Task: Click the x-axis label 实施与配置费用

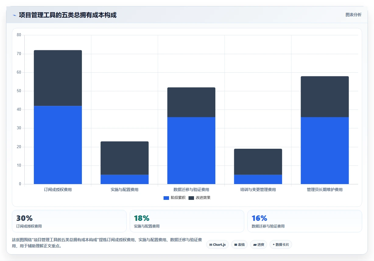Action: (125, 190)
